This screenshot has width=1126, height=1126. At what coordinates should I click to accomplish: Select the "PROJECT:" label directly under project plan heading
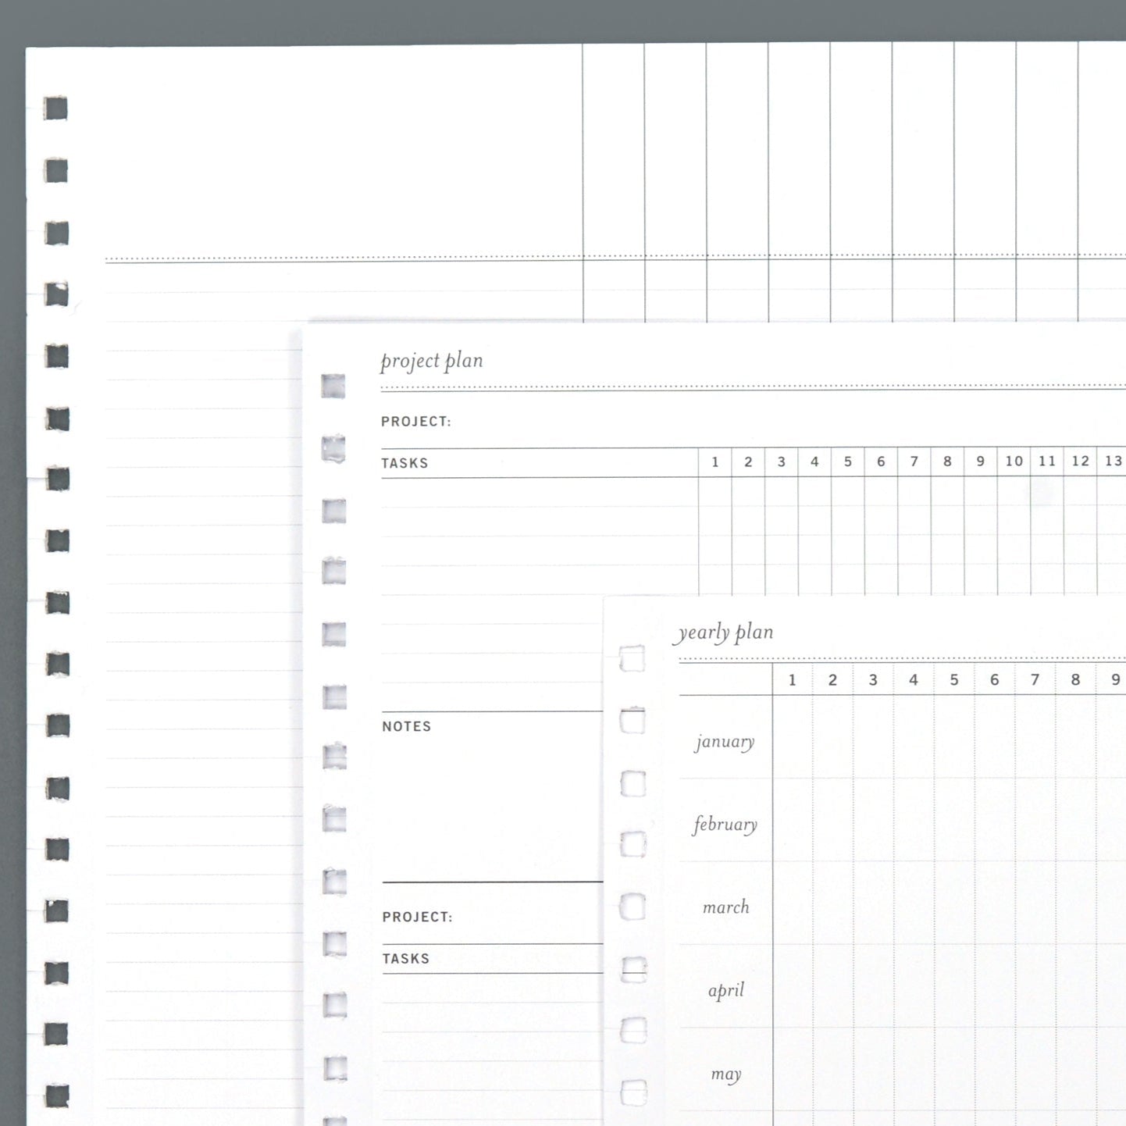point(416,422)
